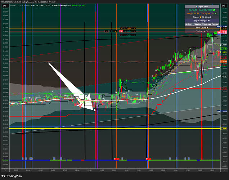Click the 2.00000 left scale value
Screen dimensions: 229x180
(x=6, y=12)
